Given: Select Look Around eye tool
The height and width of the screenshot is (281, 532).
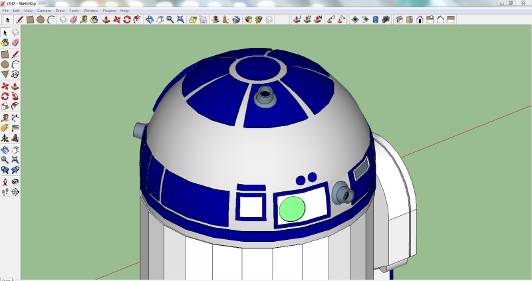Looking at the screenshot, I should tap(15, 182).
